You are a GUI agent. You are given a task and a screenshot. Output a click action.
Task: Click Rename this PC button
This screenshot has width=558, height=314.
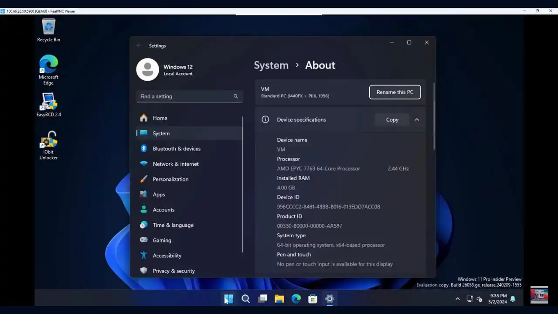(x=395, y=92)
